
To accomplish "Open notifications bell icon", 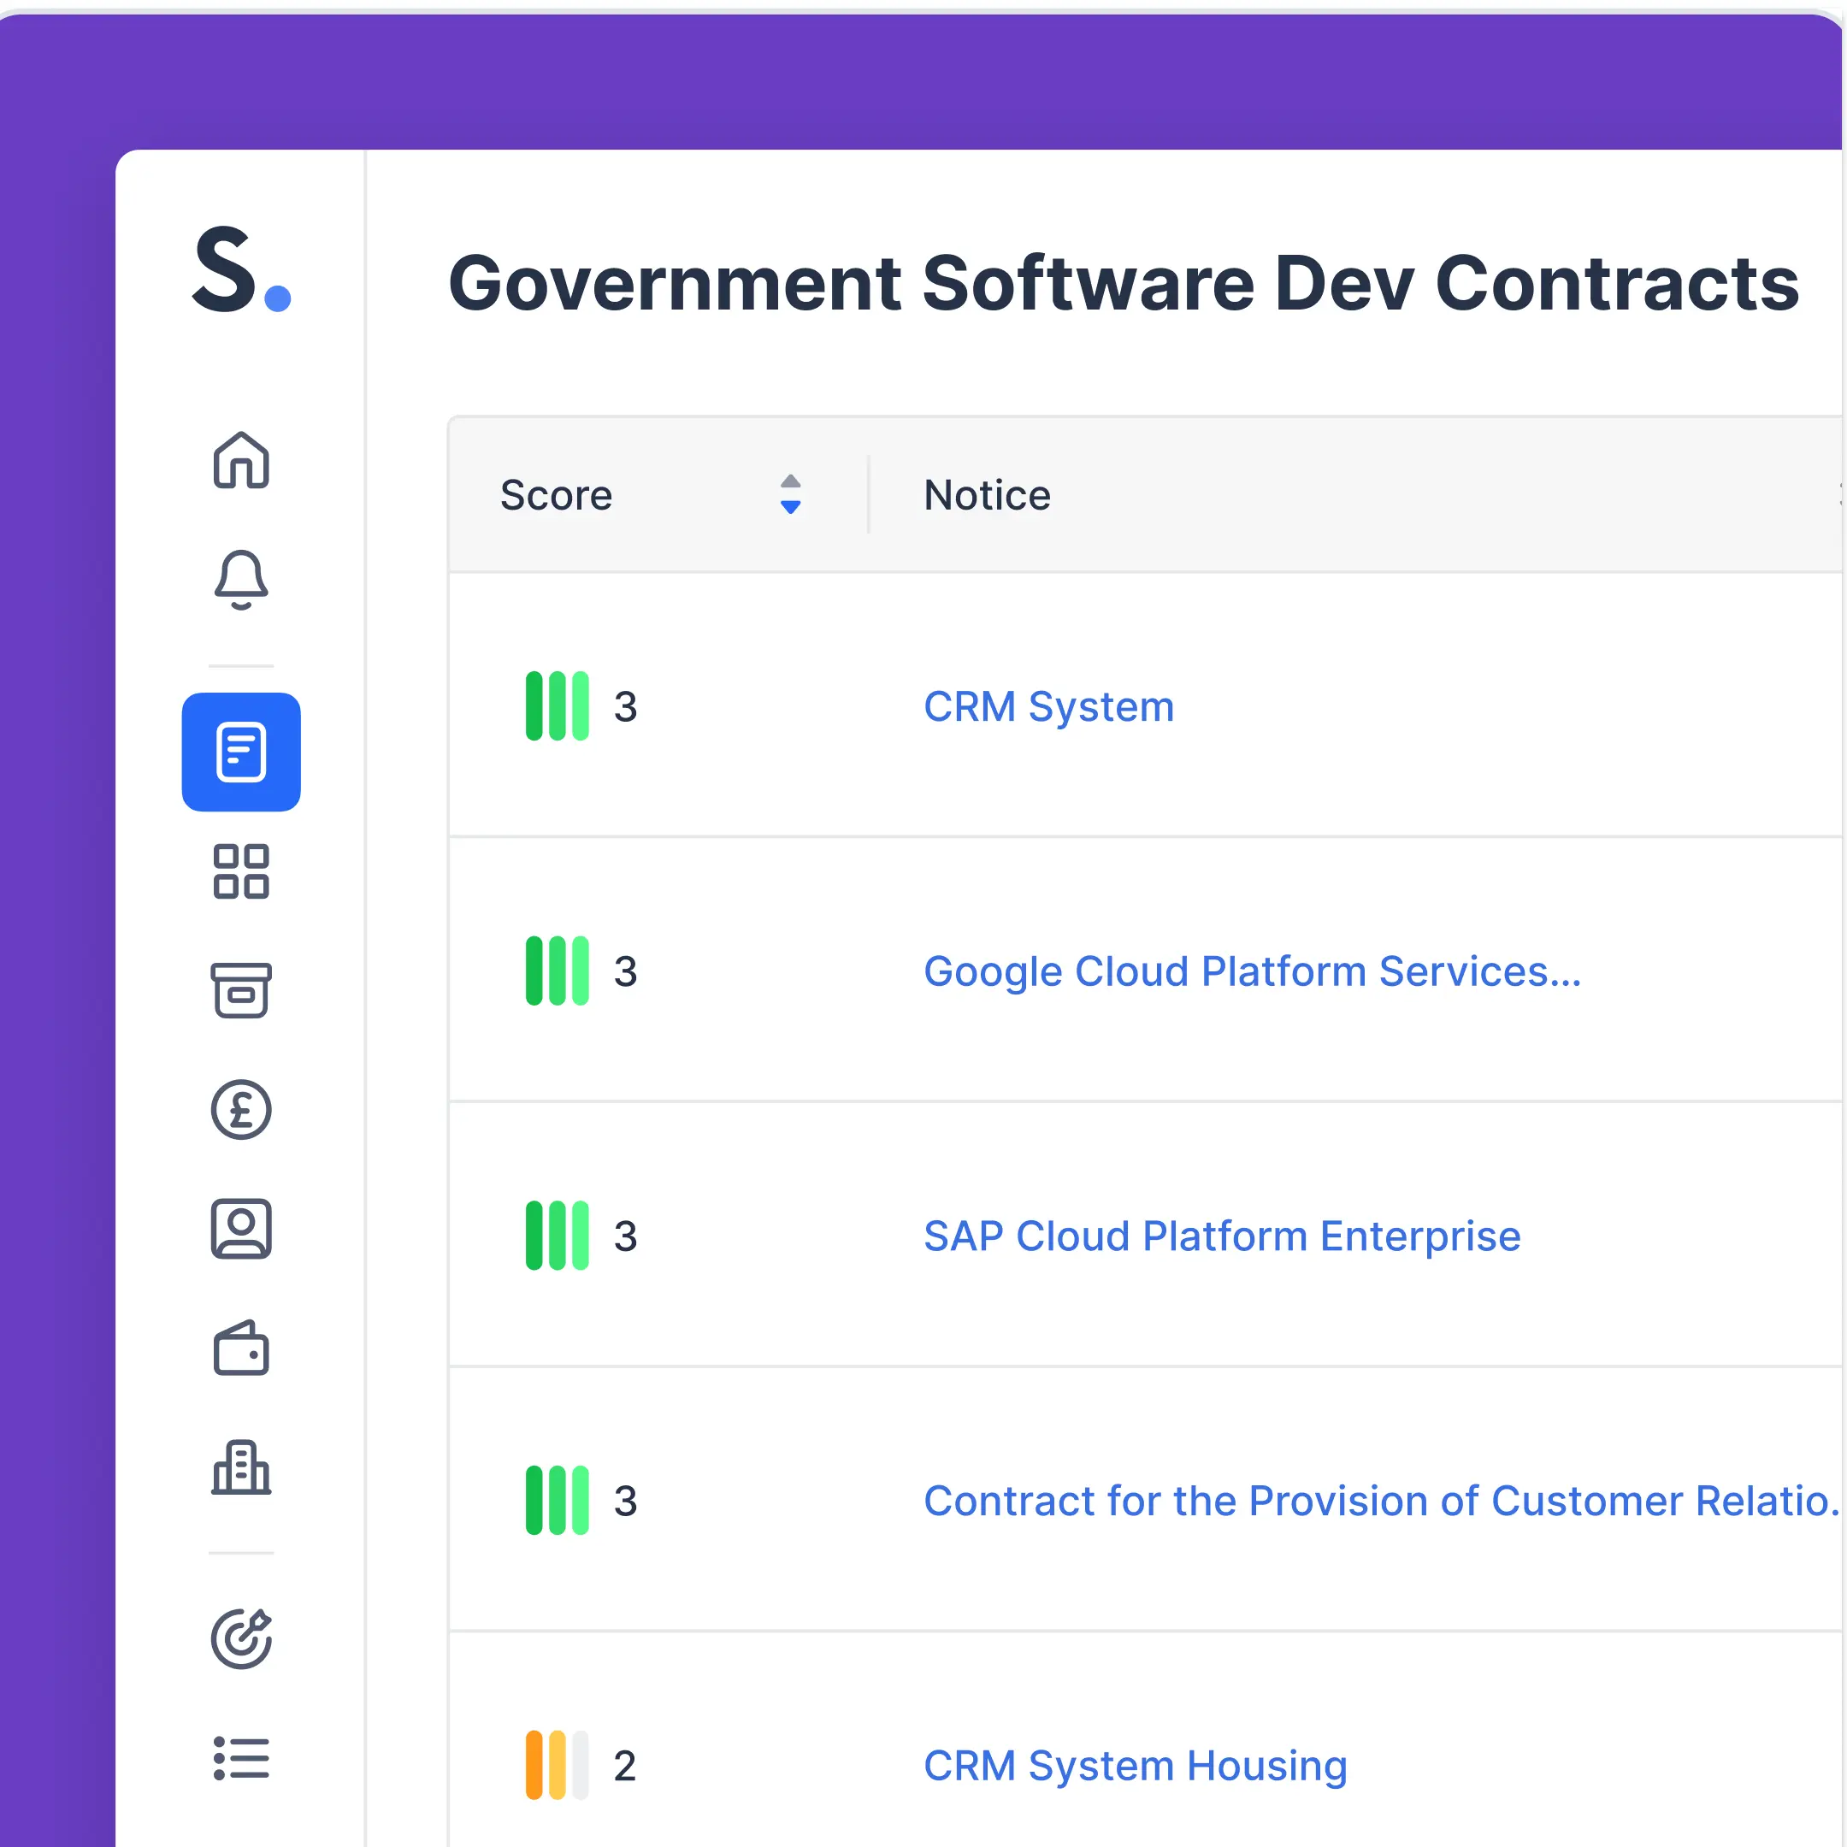I will 241,580.
